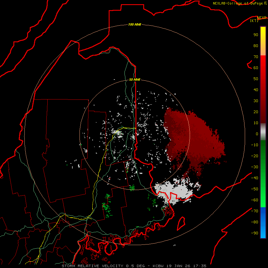Click the -30 value on velocity scale
The height and width of the screenshot is (268, 268).
255,167
